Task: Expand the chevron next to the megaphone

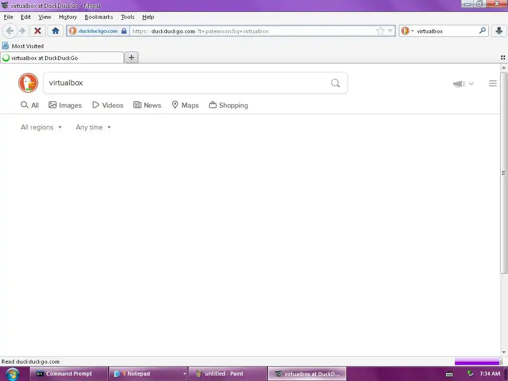Action: tap(471, 83)
